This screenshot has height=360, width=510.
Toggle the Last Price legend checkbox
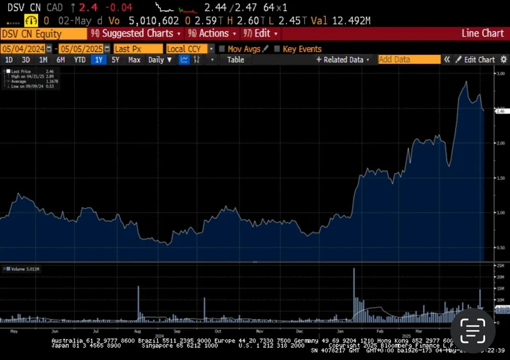[8, 71]
